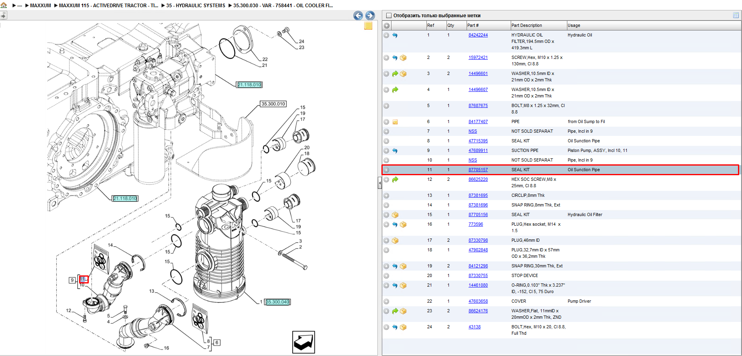The image size is (742, 356).
Task: Open the MAXXUM breadcrumb
Action: 41,6
